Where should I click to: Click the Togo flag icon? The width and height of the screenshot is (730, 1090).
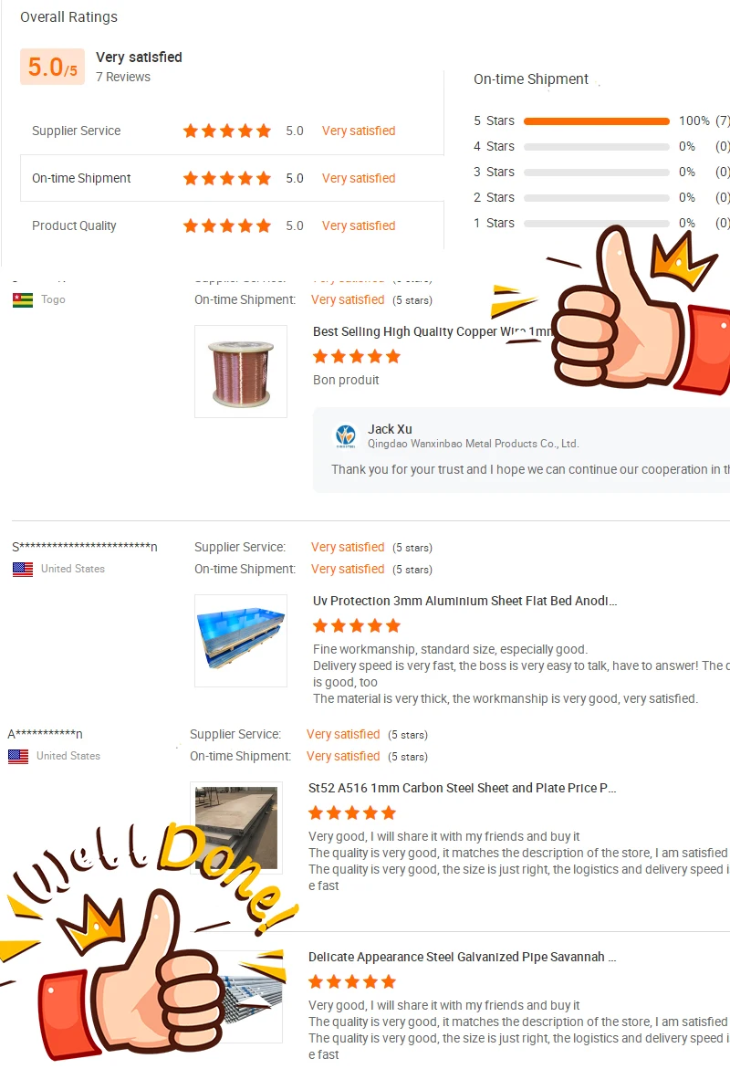(x=23, y=299)
